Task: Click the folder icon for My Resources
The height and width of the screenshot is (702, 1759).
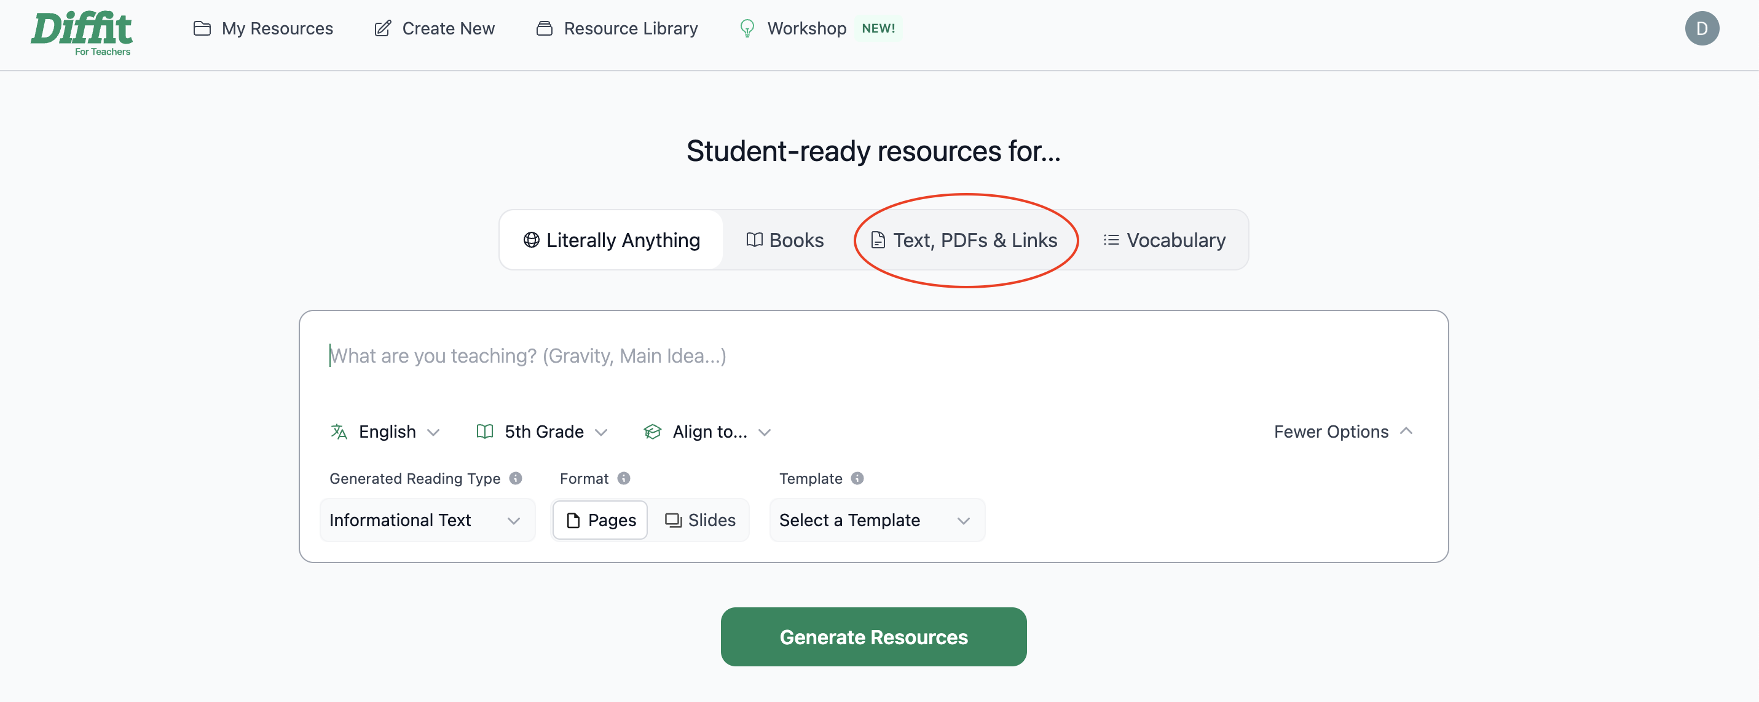Action: click(x=202, y=29)
